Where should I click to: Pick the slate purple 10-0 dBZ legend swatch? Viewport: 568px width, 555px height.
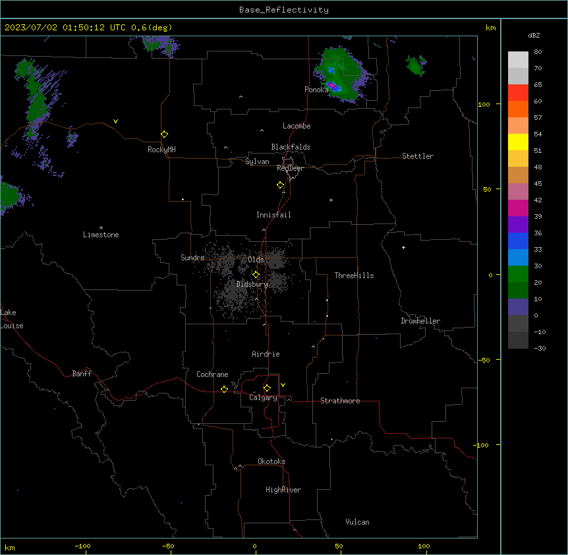coord(518,307)
